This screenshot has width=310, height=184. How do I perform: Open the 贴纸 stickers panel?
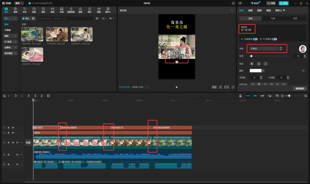[34, 10]
